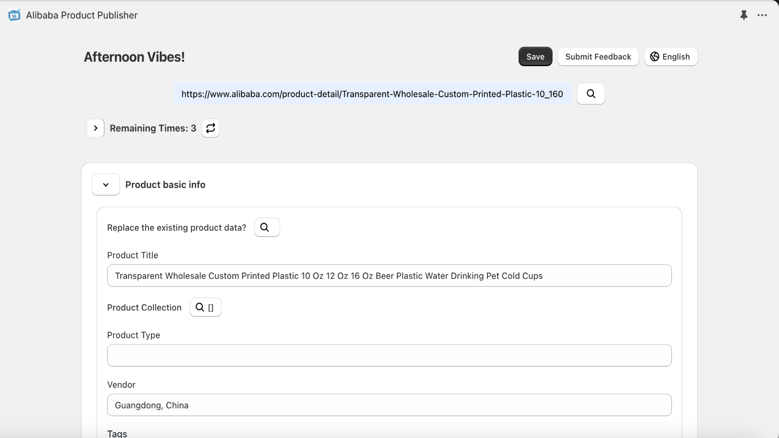
Task: Pin the app with the pin icon
Action: pyautogui.click(x=743, y=15)
